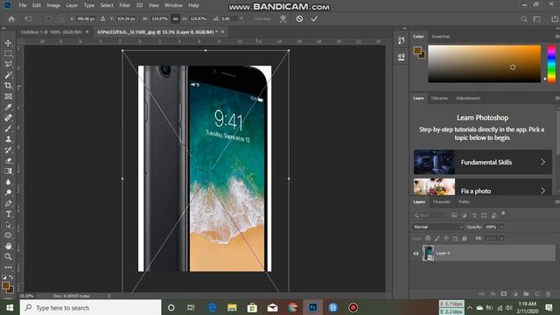Click the Windows search box
560x315 pixels.
pyautogui.click(x=90, y=307)
